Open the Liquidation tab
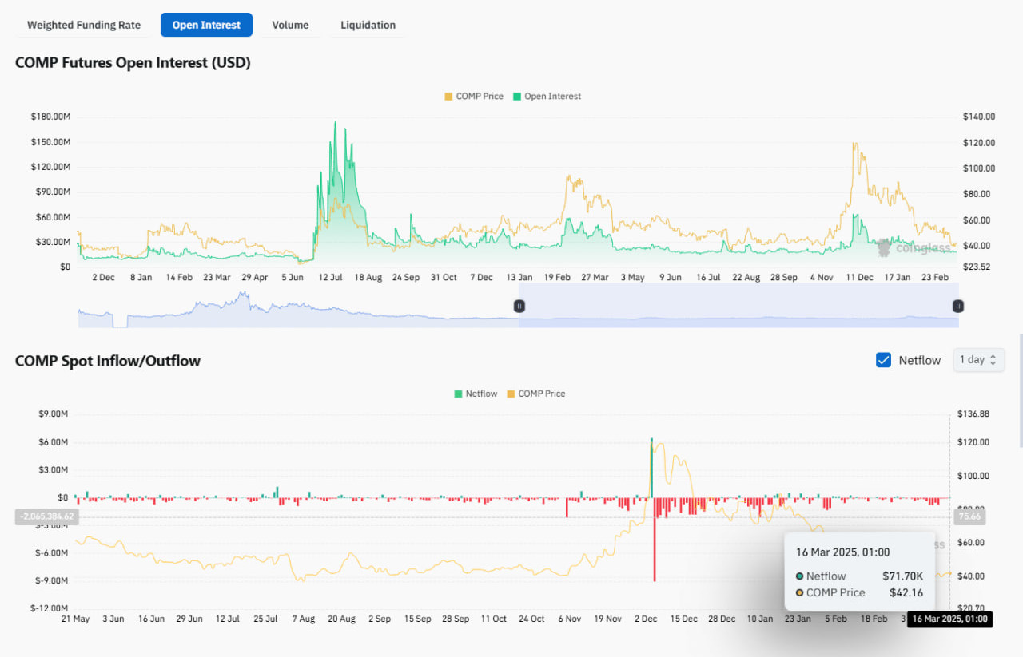 click(x=368, y=25)
